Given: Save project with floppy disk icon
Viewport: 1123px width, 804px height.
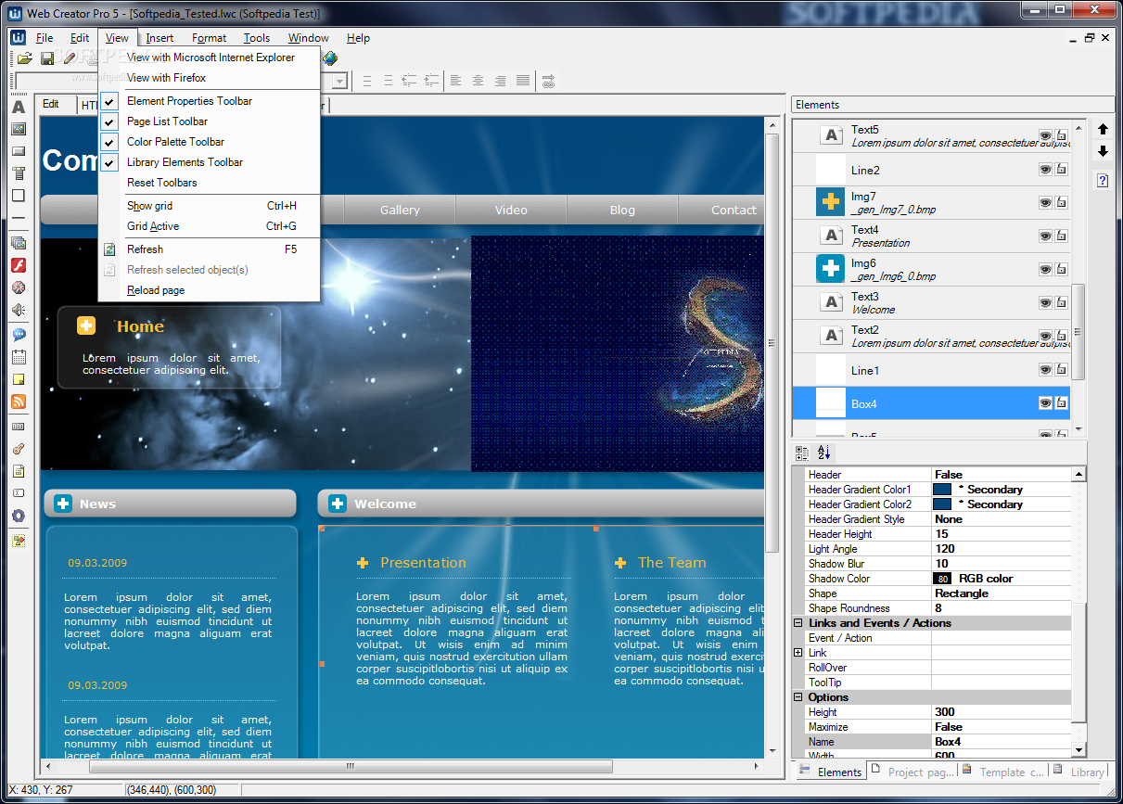Looking at the screenshot, I should (47, 58).
